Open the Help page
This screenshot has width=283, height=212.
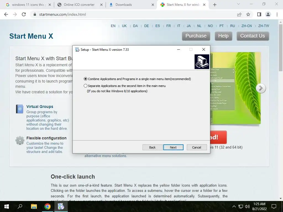tap(223, 36)
